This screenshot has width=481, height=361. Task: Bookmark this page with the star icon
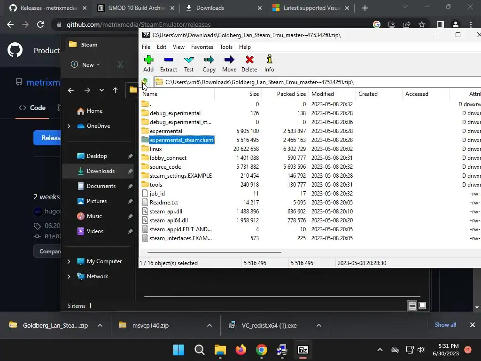pyautogui.click(x=422, y=24)
